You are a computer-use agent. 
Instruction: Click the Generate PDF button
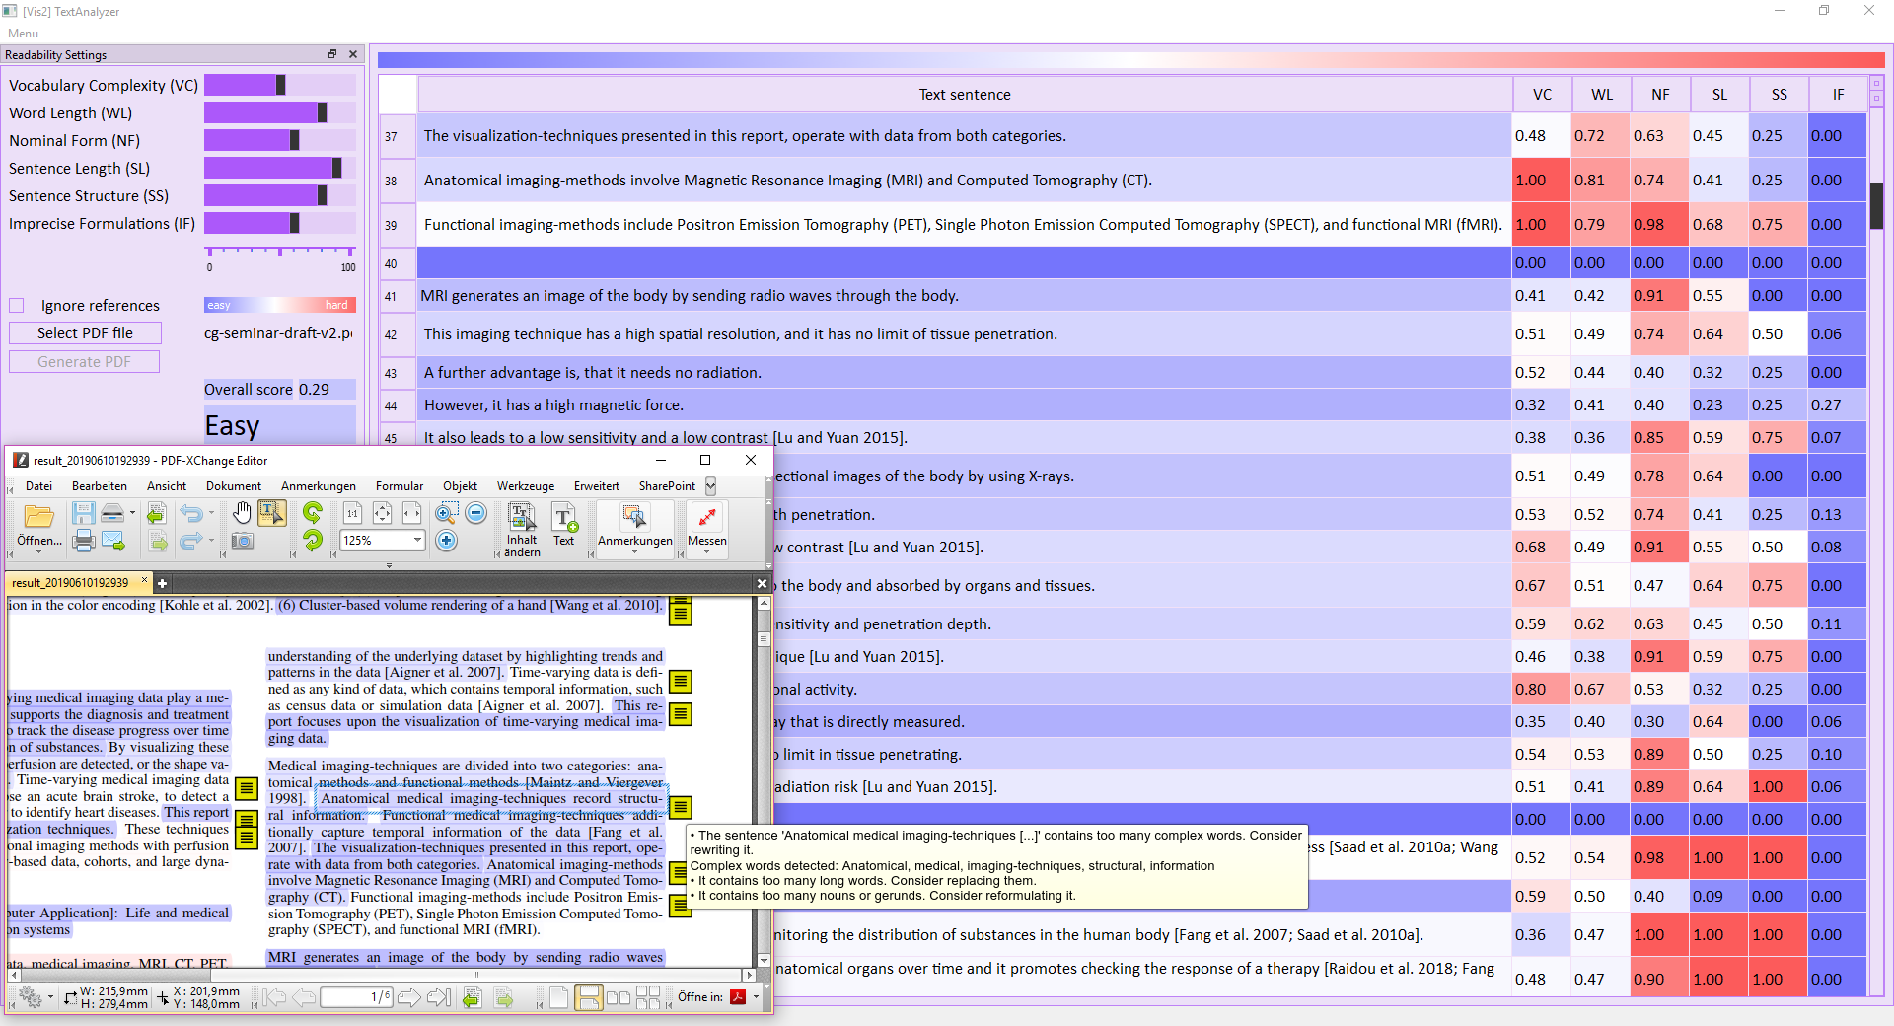click(x=84, y=362)
